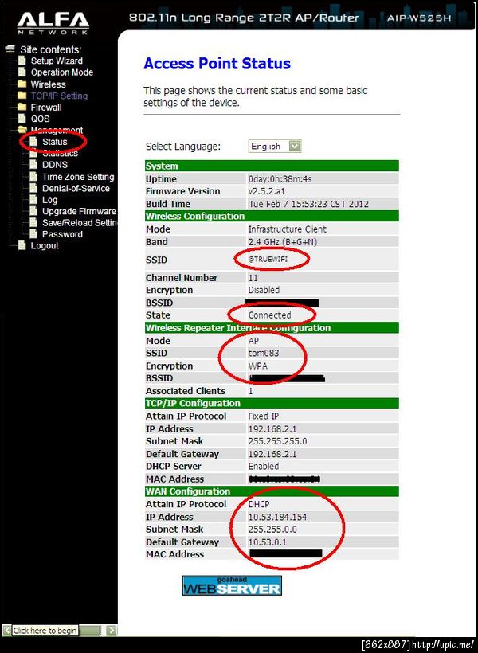
Task: Click repeater SSID value tom083
Action: [264, 353]
